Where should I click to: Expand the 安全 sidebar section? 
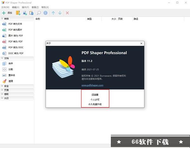pyautogui.click(x=17, y=86)
